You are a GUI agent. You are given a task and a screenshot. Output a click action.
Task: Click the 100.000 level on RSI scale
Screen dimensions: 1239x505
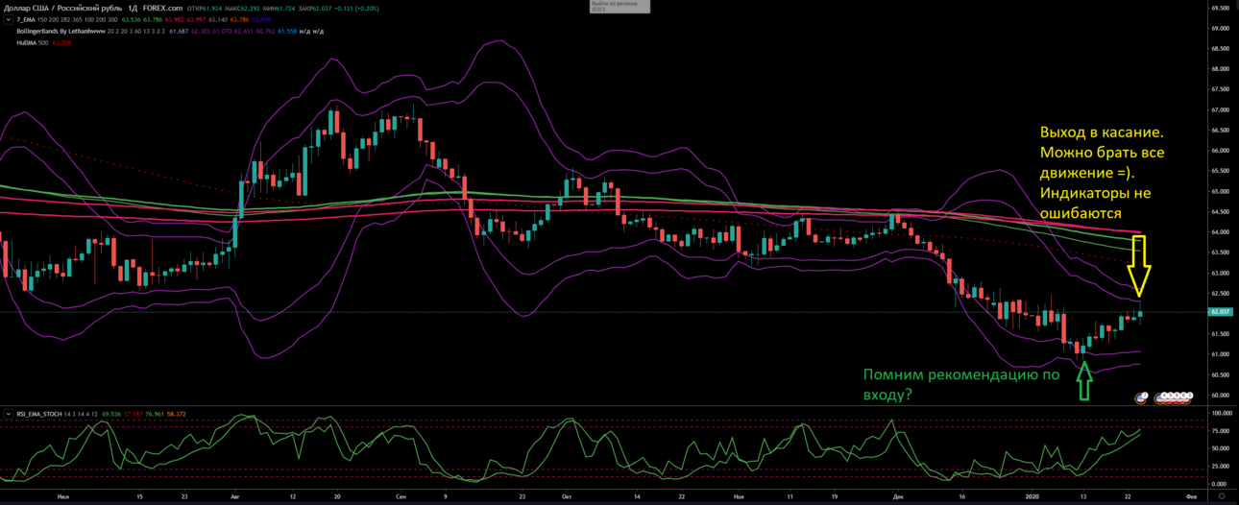[x=1221, y=413]
